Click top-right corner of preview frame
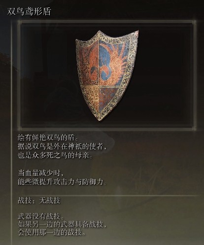This screenshot has width=204, height=245. click(194, 22)
